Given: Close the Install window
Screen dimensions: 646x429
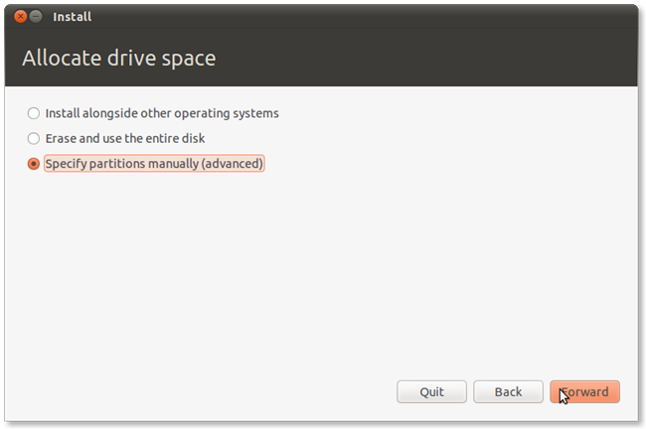Looking at the screenshot, I should pyautogui.click(x=21, y=17).
